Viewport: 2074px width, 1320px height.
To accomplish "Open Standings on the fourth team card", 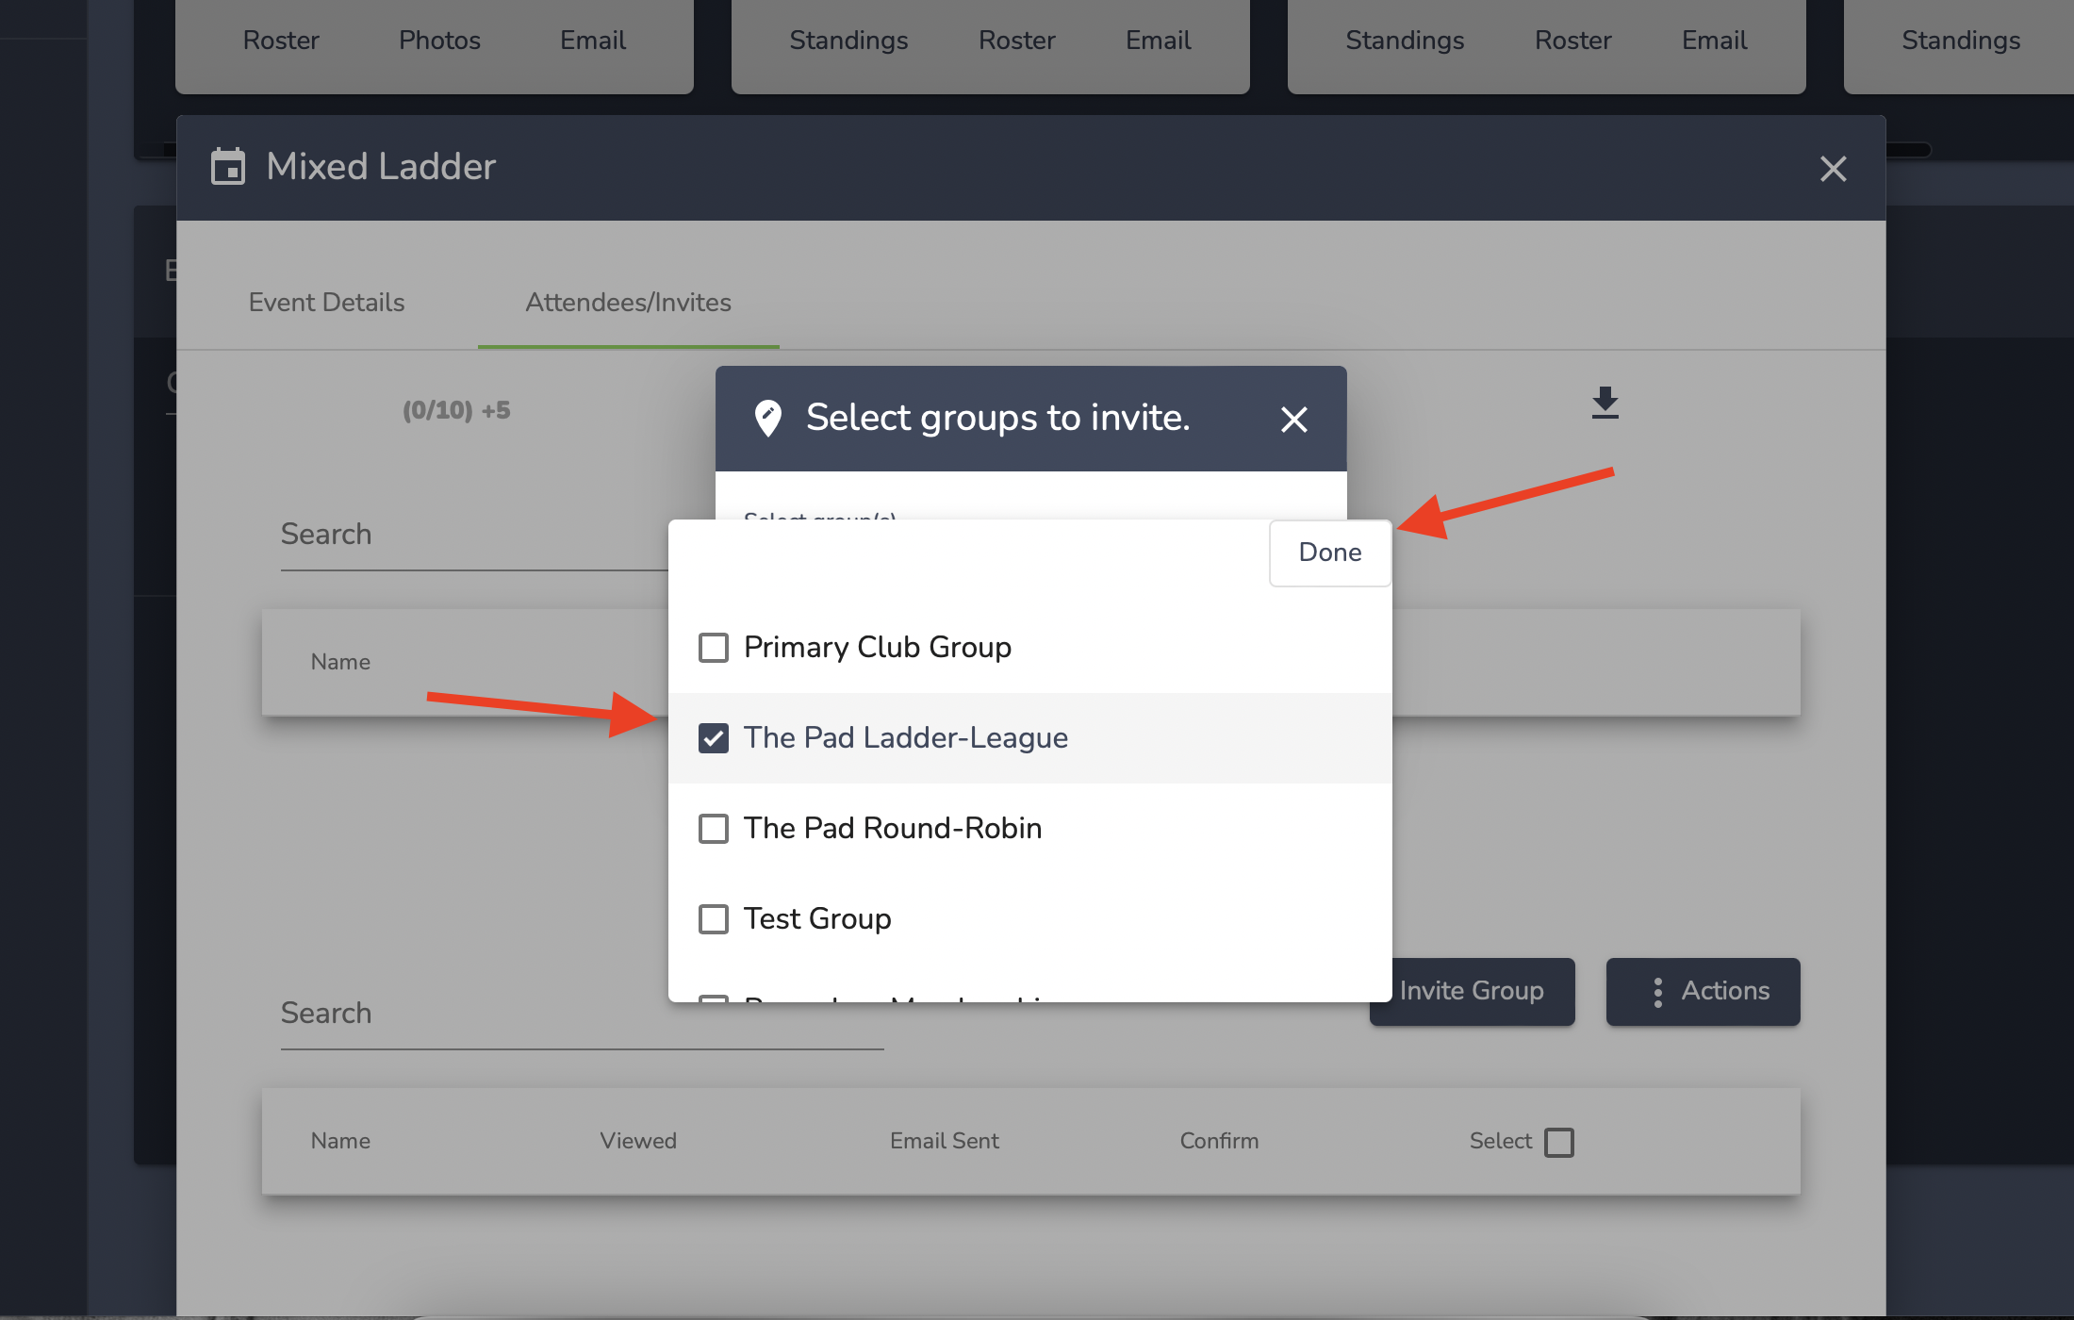I will [1961, 41].
